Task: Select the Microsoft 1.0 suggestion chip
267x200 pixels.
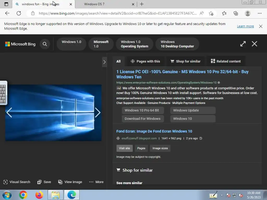Action: pyautogui.click(x=101, y=44)
